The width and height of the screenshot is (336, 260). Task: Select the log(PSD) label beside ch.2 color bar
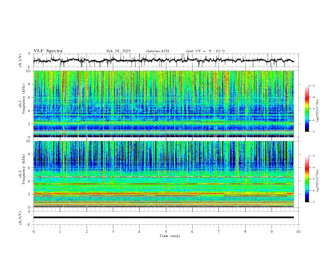tap(318, 181)
